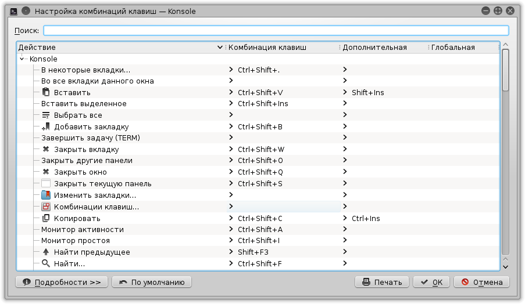
Task: Click the up-arrow icon beside Найти предыдущее
Action: pos(46,252)
